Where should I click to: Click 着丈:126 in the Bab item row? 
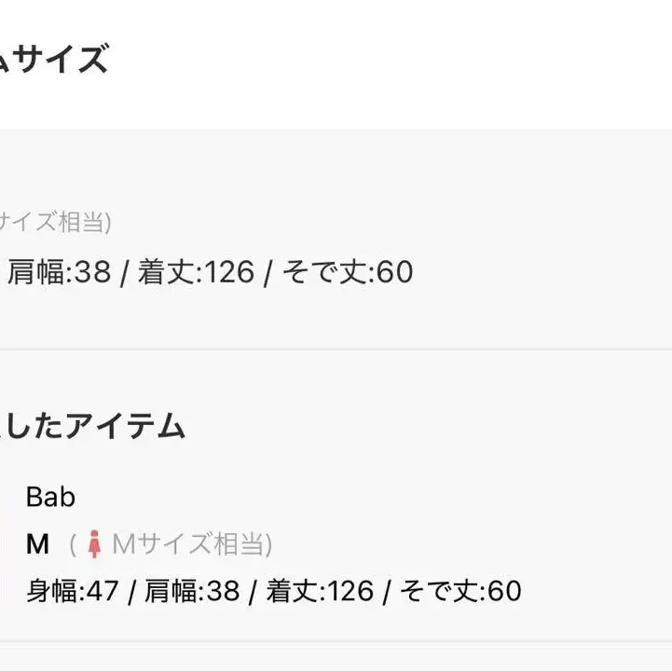(320, 591)
